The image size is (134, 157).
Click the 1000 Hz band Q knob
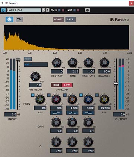pos(72,142)
